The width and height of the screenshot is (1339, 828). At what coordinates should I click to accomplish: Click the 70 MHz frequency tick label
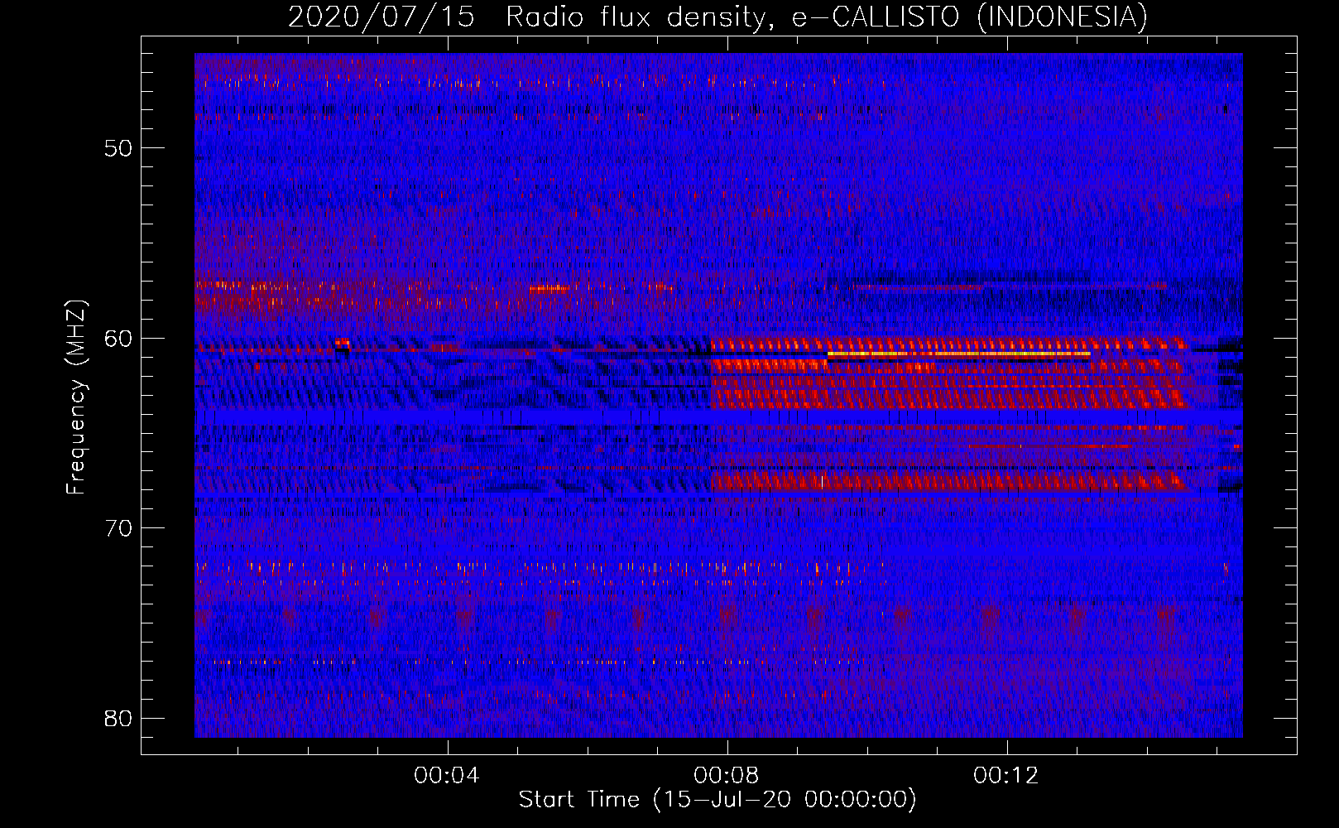click(118, 528)
